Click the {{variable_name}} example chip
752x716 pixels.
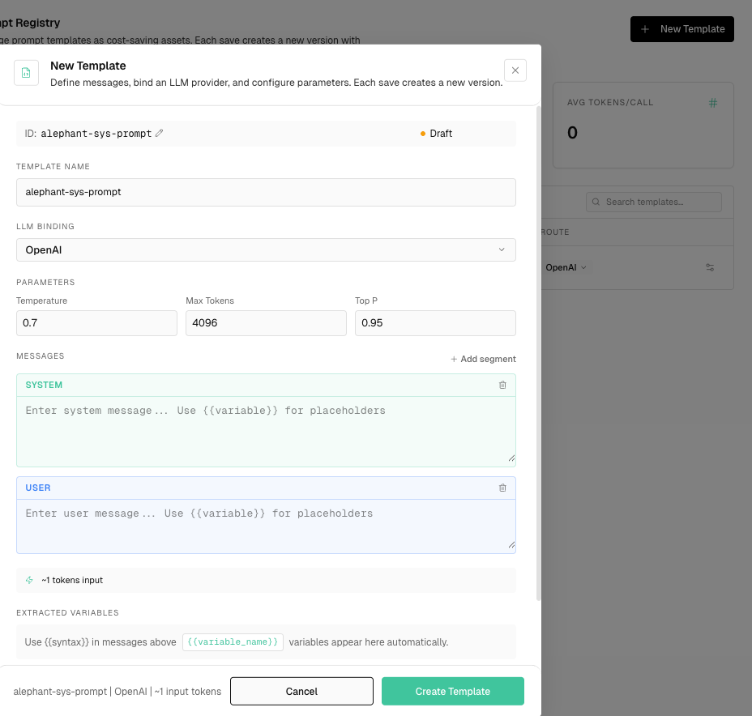pyautogui.click(x=233, y=642)
